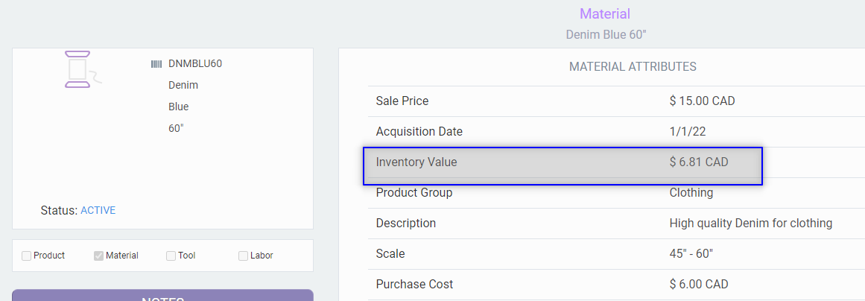The width and height of the screenshot is (865, 301).
Task: Open the NOTES section button
Action: 162,296
